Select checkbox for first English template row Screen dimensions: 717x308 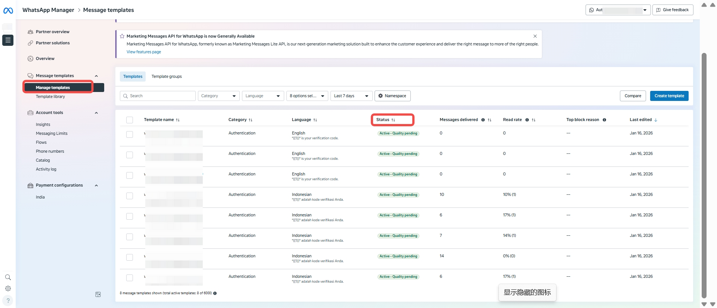130,134
